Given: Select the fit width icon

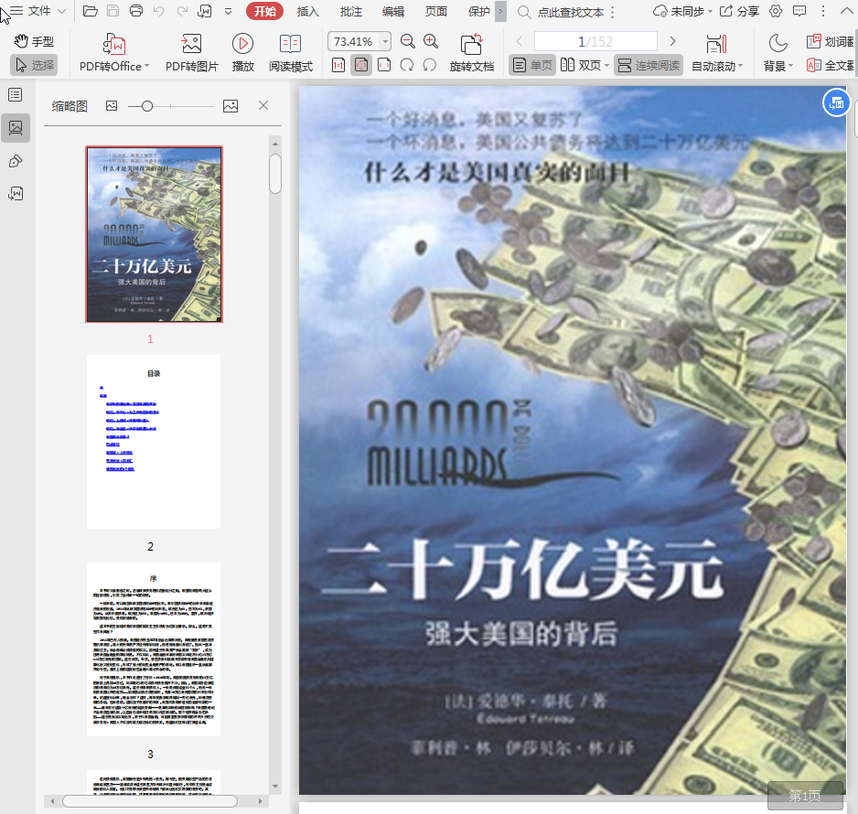Looking at the screenshot, I should 385,65.
